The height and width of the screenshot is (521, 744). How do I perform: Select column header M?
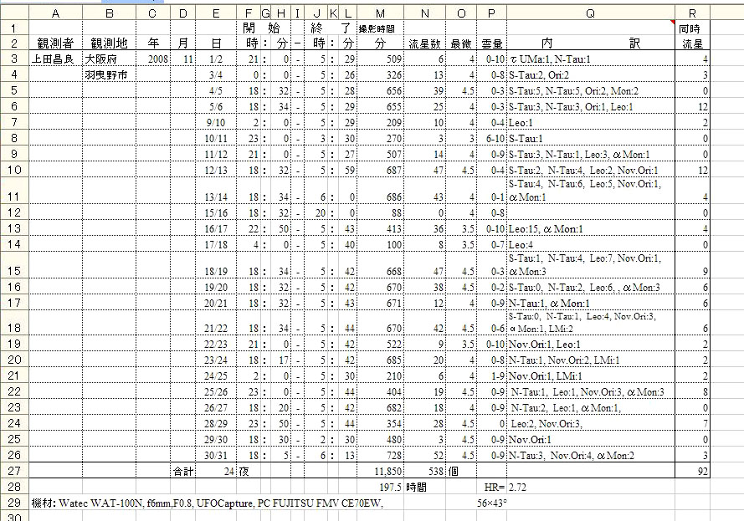(381, 13)
